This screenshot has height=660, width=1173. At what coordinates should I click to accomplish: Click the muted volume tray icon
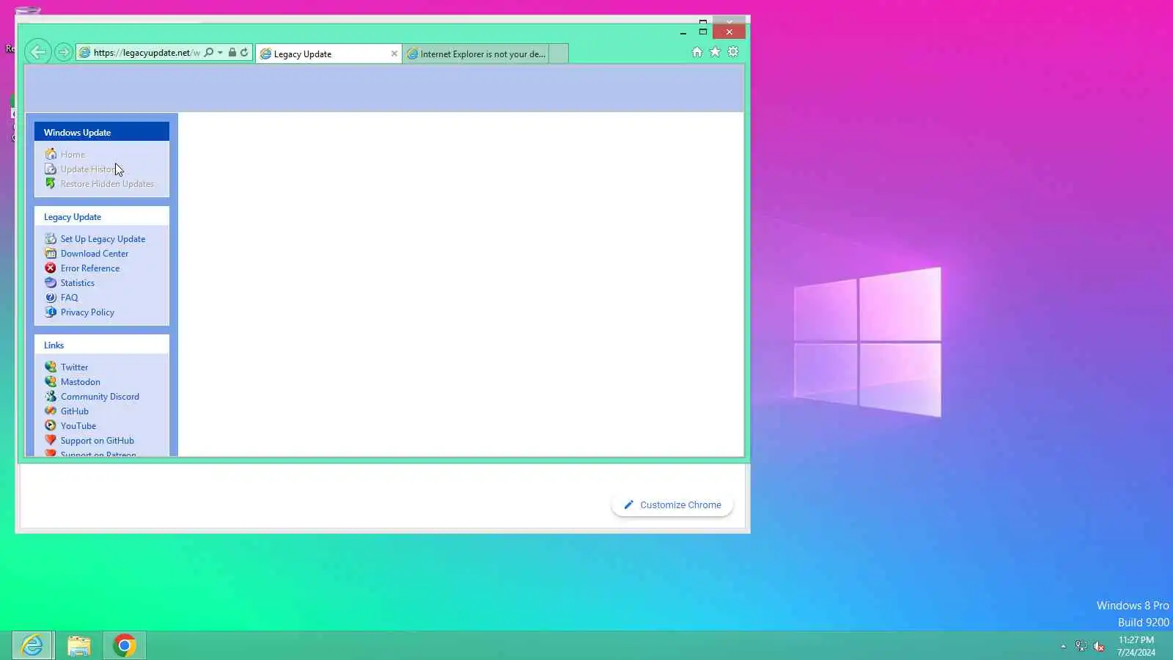[1099, 646]
